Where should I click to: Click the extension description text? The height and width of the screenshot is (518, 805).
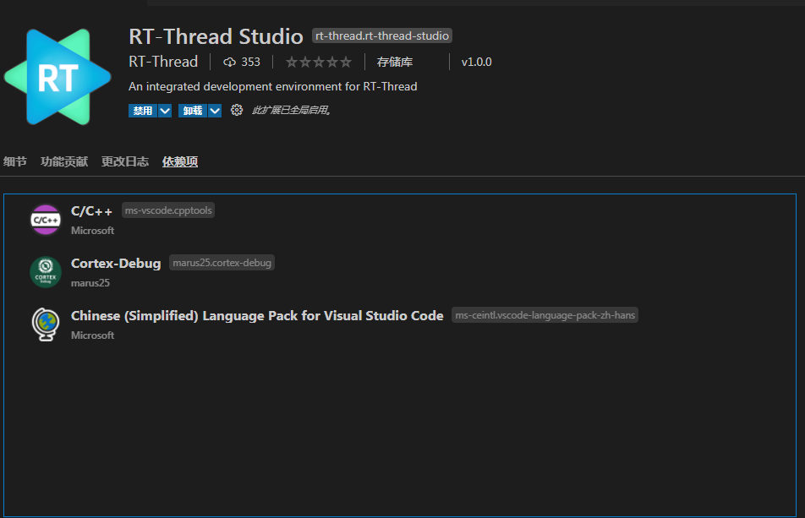point(272,86)
